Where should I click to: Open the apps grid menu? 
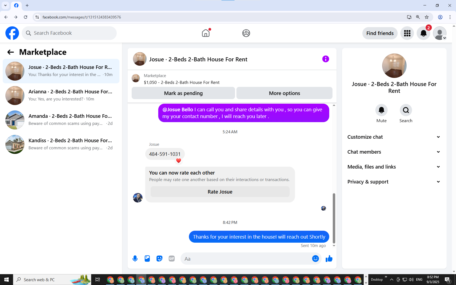pos(407,33)
